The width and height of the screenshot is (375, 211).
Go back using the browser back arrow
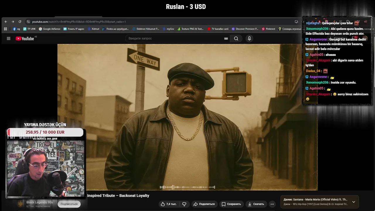(6, 22)
